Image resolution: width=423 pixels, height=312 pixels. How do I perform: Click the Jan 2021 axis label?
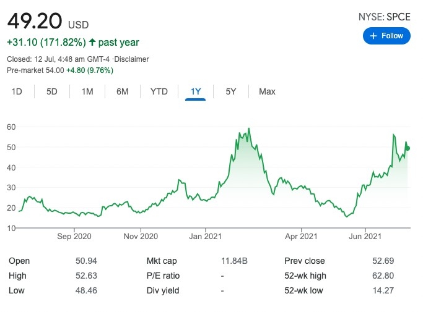click(205, 237)
